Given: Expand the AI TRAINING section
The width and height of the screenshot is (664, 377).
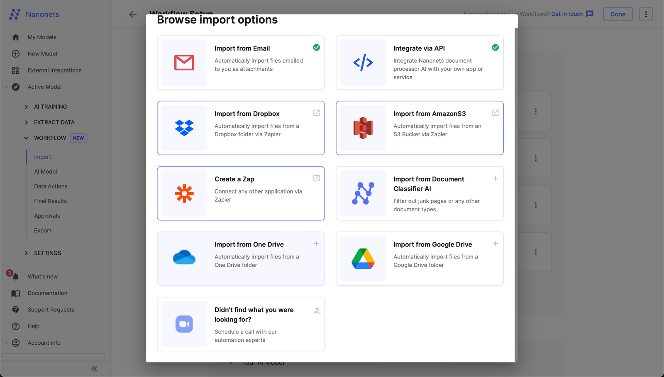Looking at the screenshot, I should (x=26, y=106).
